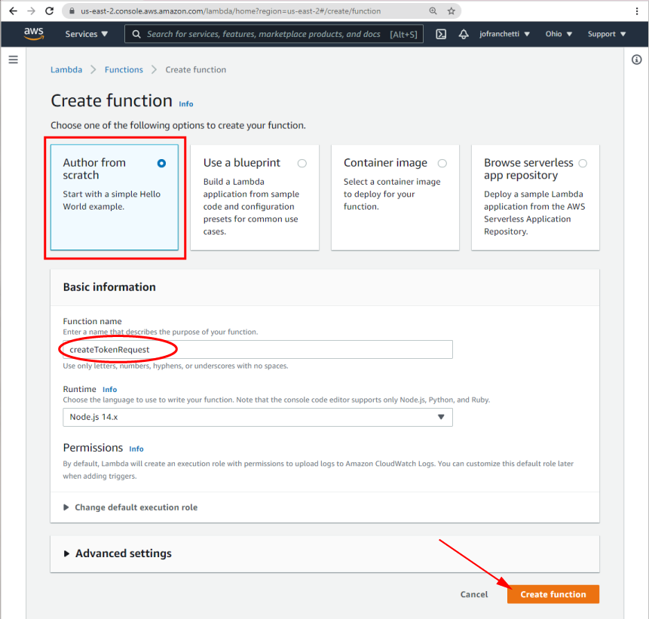Open the AWS home via the aws logo
Screen dimensions: 649x619
pos(33,33)
